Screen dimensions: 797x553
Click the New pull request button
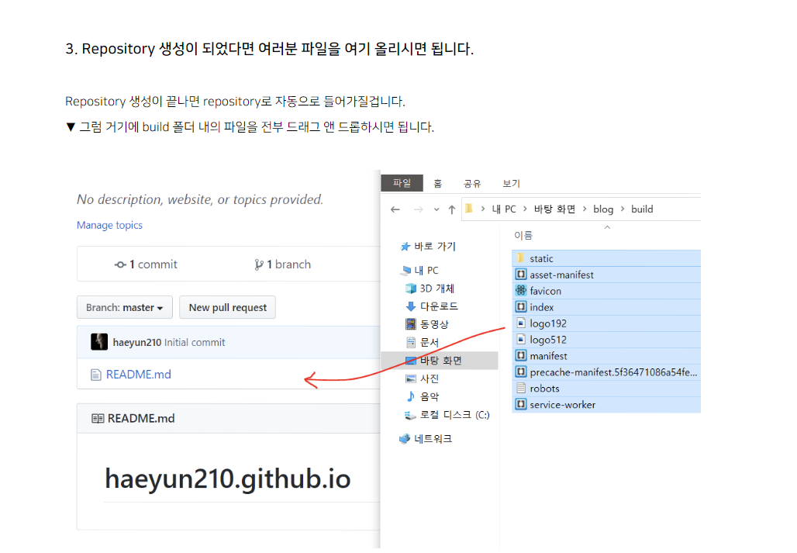click(x=228, y=307)
